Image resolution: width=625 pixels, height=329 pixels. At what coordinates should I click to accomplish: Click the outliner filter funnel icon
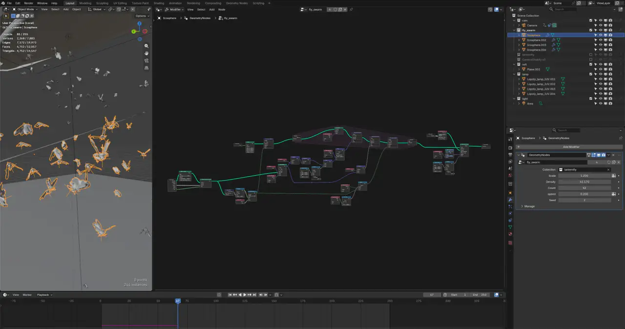614,9
